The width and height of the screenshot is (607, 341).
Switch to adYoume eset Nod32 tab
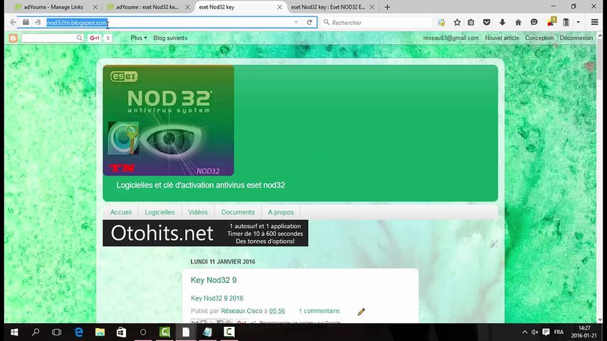tap(147, 7)
